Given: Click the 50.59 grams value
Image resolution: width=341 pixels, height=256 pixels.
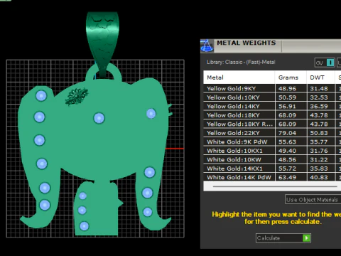Looking at the screenshot, I should tap(287, 97).
